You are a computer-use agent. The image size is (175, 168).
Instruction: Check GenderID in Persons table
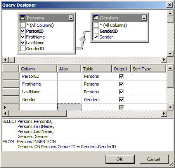click(23, 49)
